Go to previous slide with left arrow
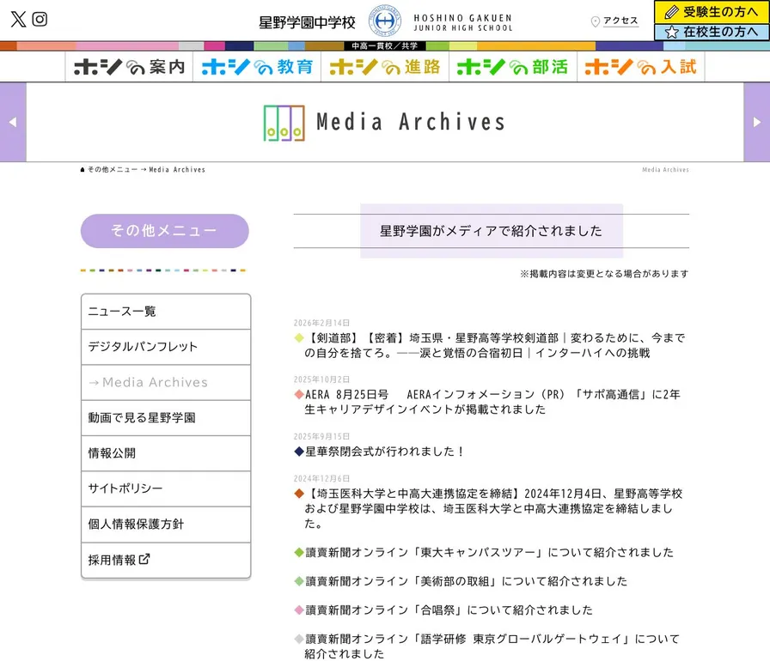The width and height of the screenshot is (770, 661). point(13,122)
